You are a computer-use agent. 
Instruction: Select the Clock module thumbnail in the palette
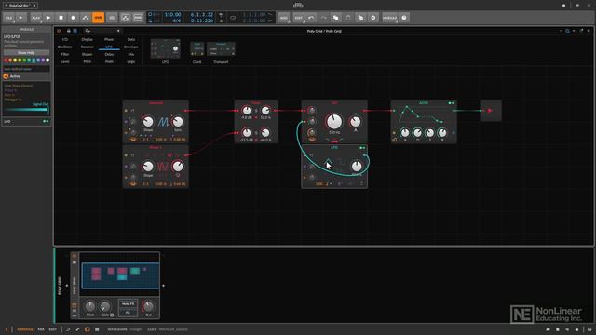pyautogui.click(x=196, y=49)
